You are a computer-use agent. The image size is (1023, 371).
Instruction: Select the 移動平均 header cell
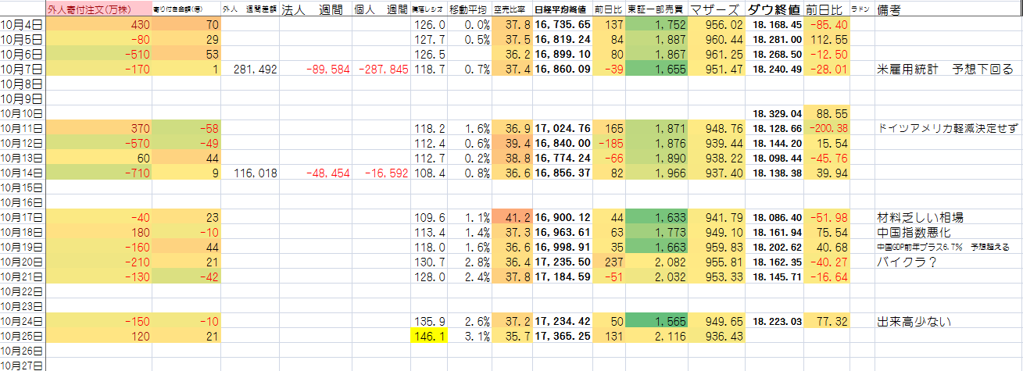pyautogui.click(x=469, y=10)
